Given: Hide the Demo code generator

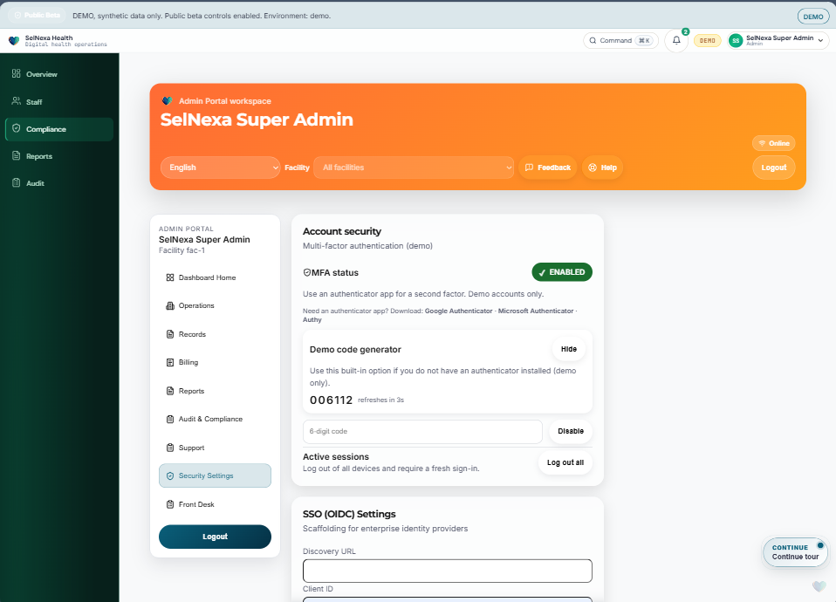Looking at the screenshot, I should [568, 348].
